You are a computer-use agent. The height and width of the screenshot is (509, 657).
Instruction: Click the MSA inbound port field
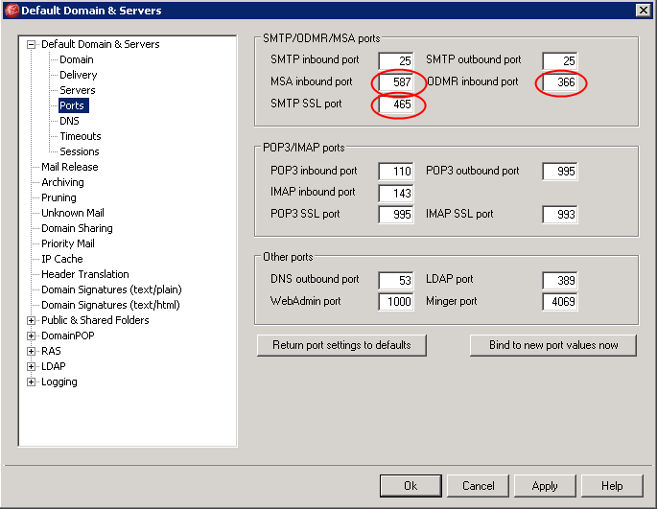click(x=396, y=82)
